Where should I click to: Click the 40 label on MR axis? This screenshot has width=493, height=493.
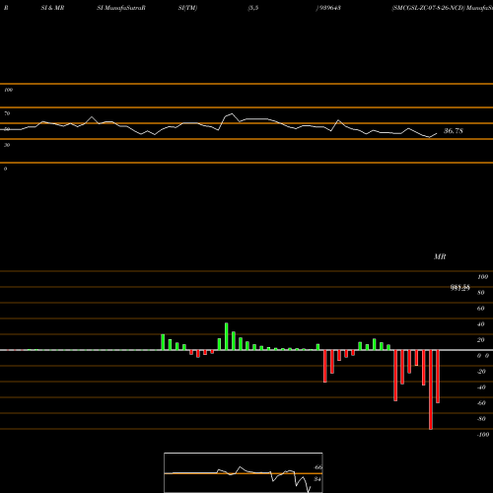[481, 324]
